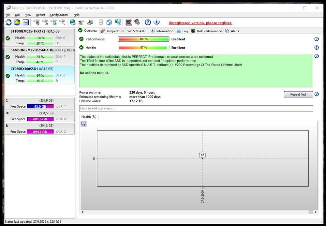Screen dimensions: 326x226
Task: Switch to the Temperature tab
Action: pos(112,31)
